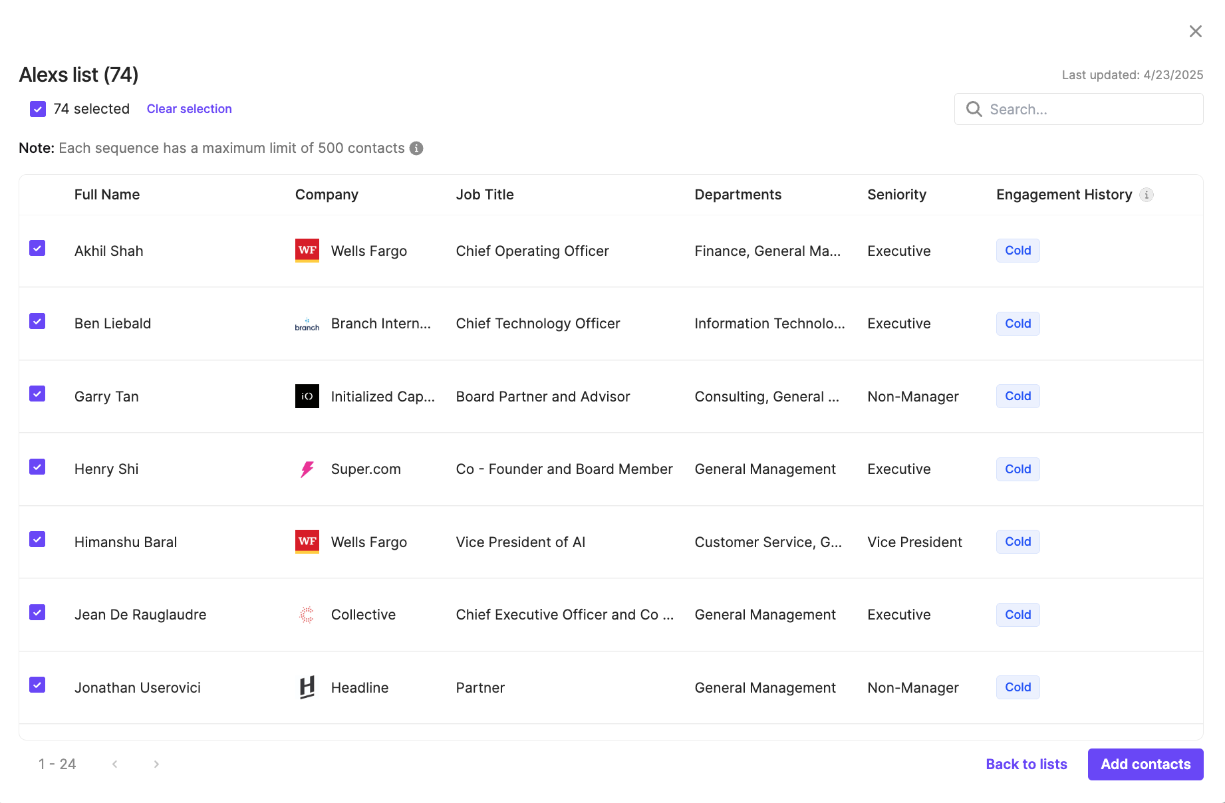
Task: Close the Alexs list dialog
Action: (x=1195, y=31)
